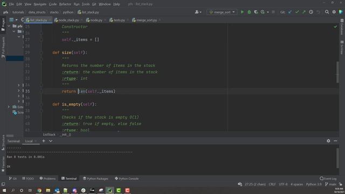Image resolution: width=345 pixels, height=194 pixels.
Task: Select the Local terminal tab
Action: [29, 141]
